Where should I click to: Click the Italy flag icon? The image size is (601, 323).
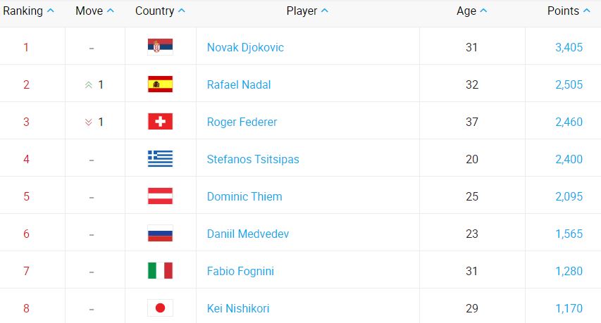(160, 271)
